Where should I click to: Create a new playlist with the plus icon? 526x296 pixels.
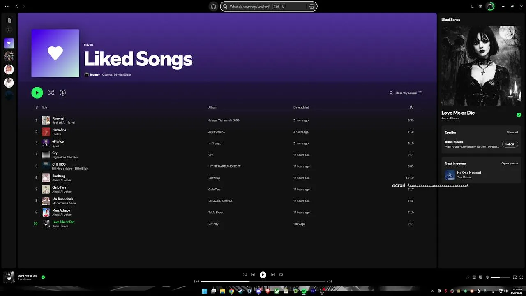[9, 30]
